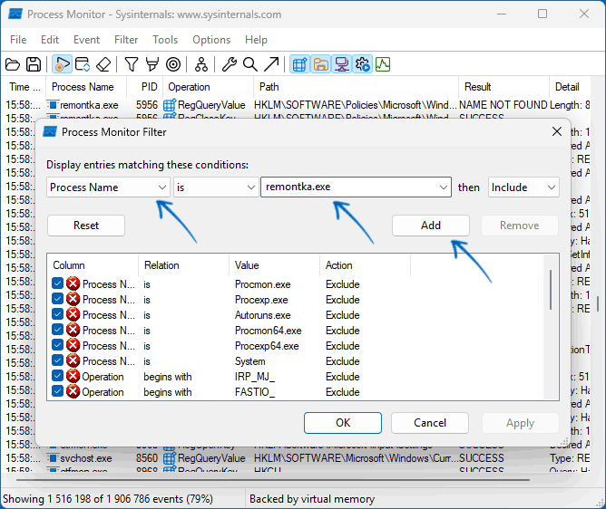606x509 pixels.
Task: Click the Clear display eraser icon
Action: pos(103,64)
